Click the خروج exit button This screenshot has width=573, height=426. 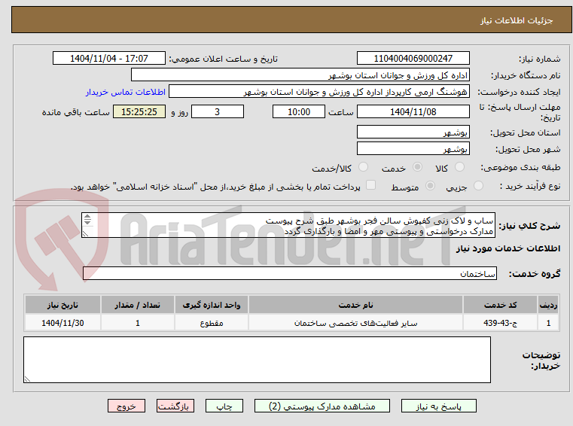pos(126,406)
